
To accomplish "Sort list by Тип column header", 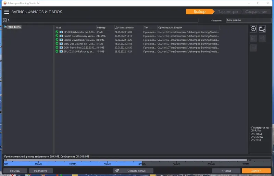I will tap(150, 28).
